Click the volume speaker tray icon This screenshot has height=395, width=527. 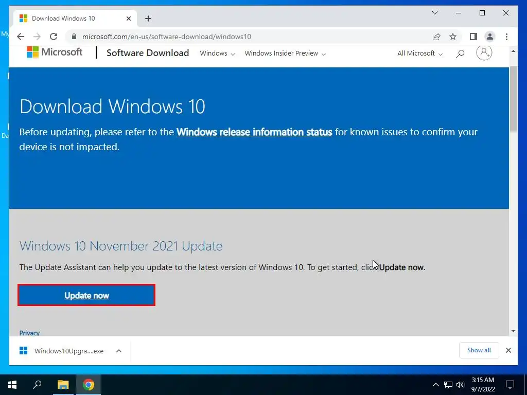click(460, 385)
